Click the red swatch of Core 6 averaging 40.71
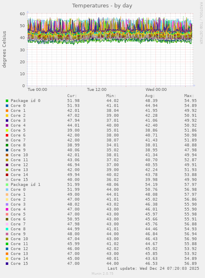This screenshot has width=205, height=278. pyautogui.click(x=7, y=135)
